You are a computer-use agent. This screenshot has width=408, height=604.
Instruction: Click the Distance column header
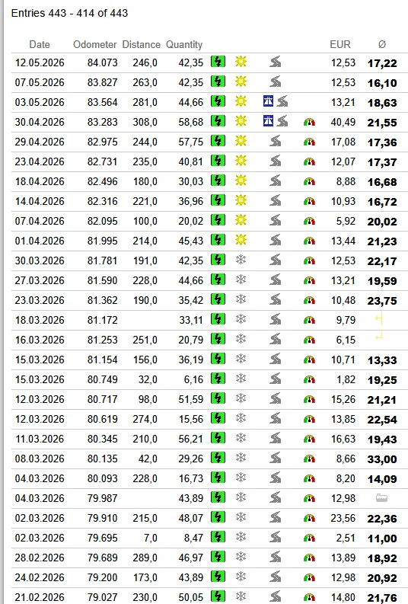point(142,45)
